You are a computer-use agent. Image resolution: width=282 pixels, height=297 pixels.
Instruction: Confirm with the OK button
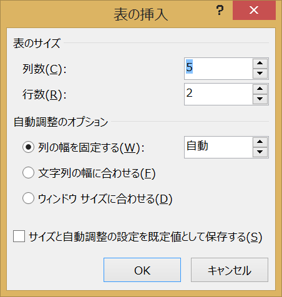click(x=142, y=270)
